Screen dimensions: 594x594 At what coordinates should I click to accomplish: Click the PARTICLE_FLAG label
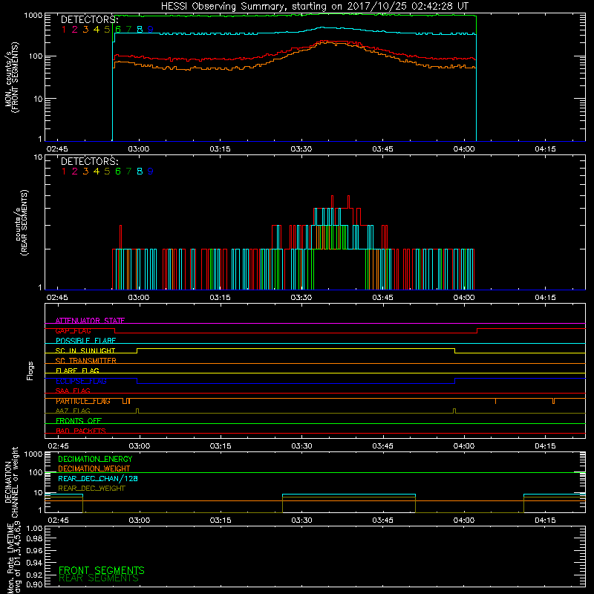[83, 401]
